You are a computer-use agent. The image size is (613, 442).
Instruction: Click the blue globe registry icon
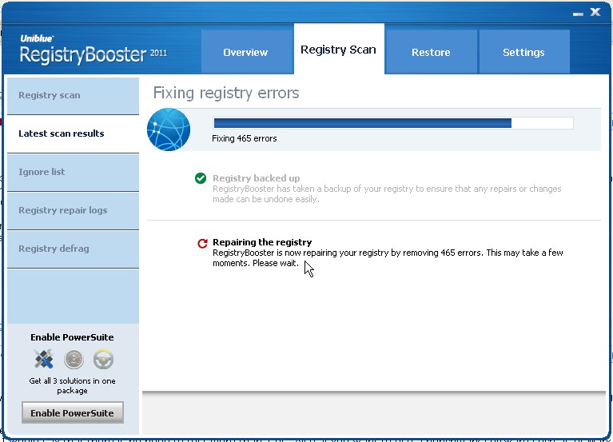click(169, 129)
